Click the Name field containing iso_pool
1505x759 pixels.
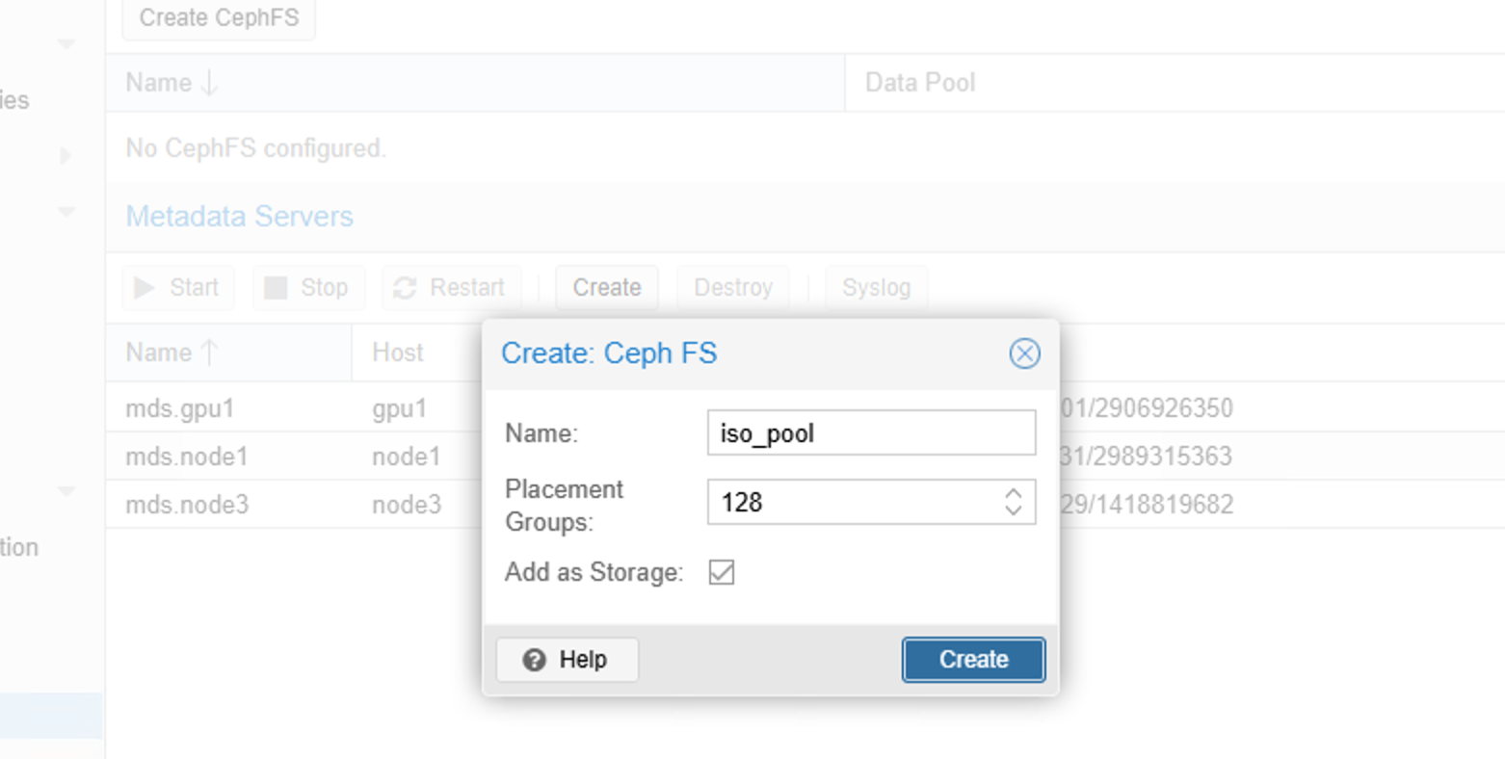[x=871, y=433]
